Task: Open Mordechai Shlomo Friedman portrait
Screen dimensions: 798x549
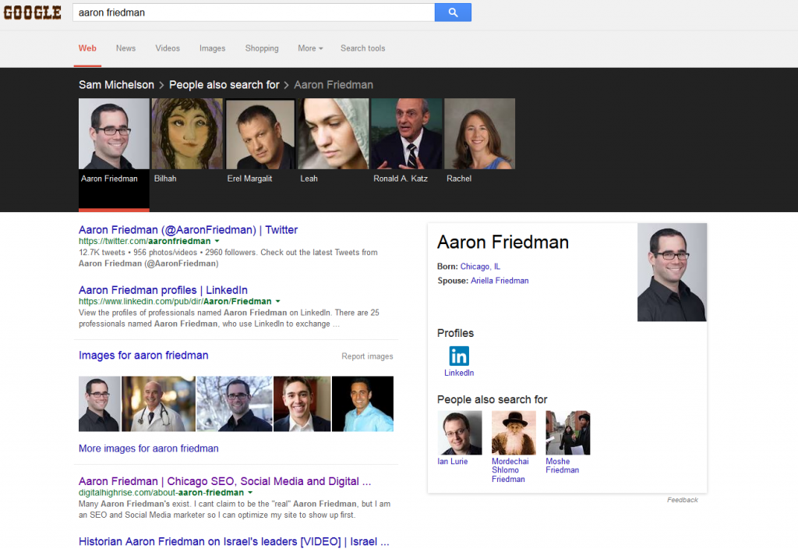Action: pyautogui.click(x=514, y=433)
